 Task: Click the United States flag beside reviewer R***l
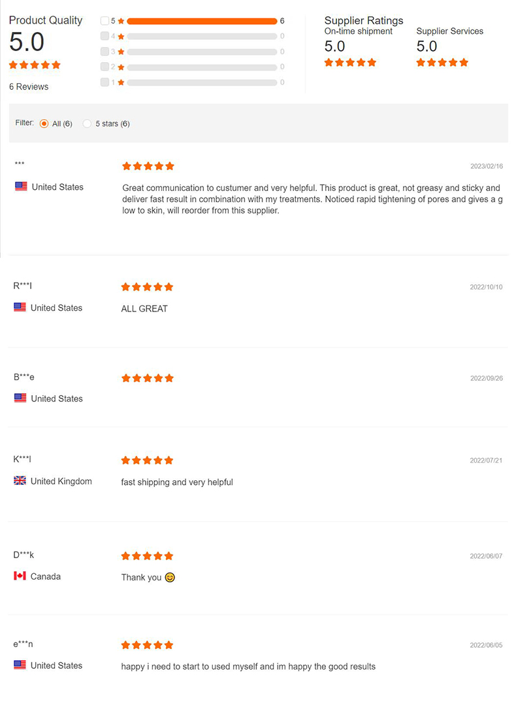tap(20, 308)
